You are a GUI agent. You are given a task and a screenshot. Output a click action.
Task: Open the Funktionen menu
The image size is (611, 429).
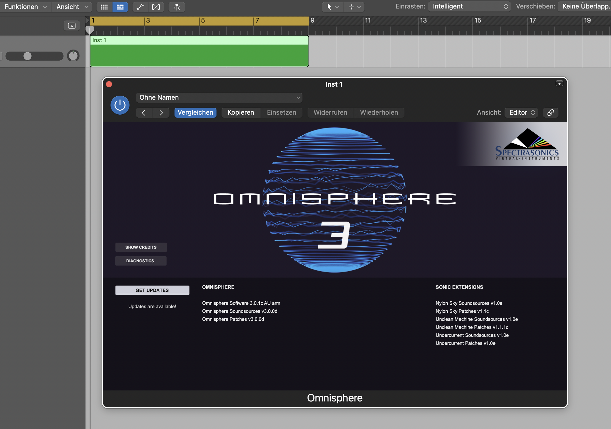[x=25, y=7]
